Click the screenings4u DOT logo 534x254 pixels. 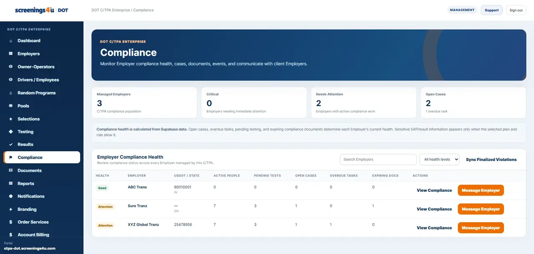tap(41, 10)
